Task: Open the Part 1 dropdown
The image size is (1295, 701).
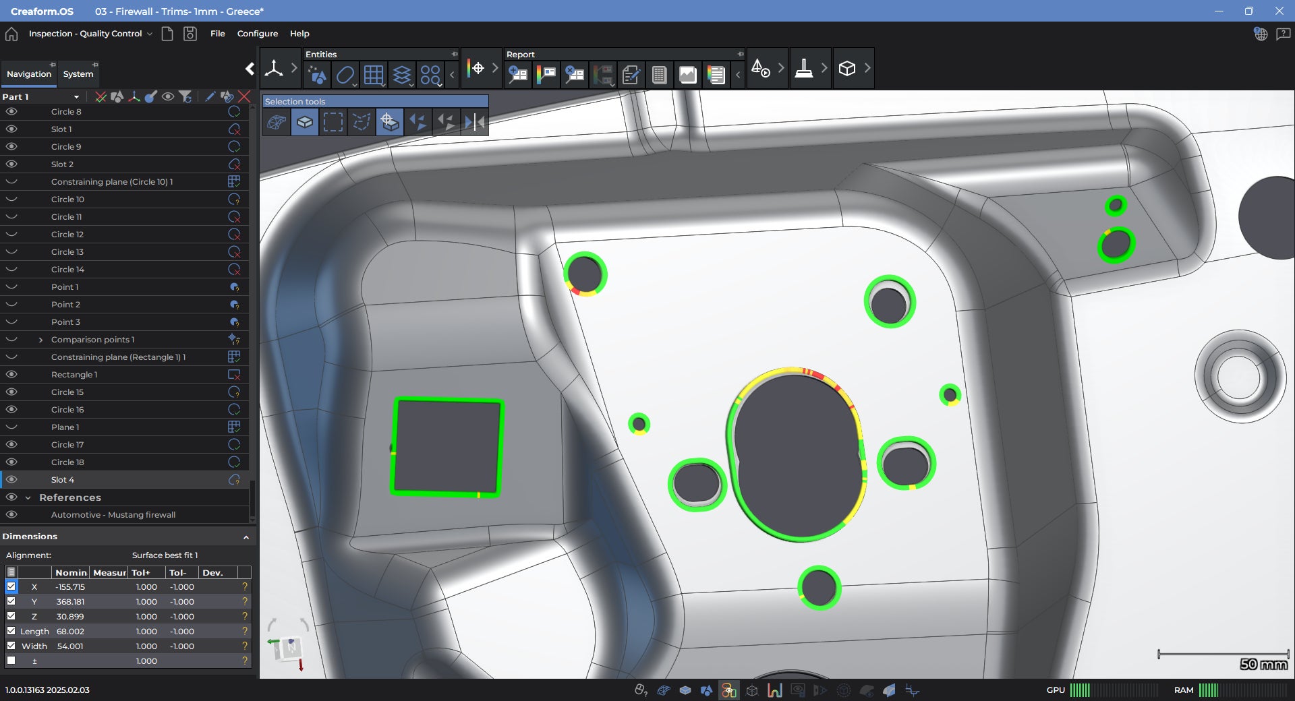Action: (76, 97)
